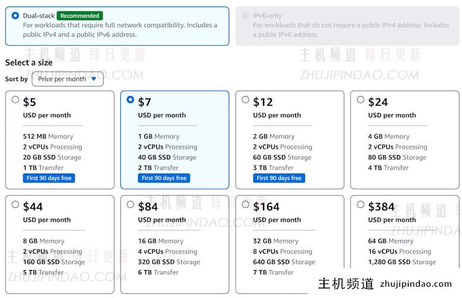Click the 16 vCPUs Processing text
Image resolution: width=462 pixels, height=298 pixels.
pos(400,251)
